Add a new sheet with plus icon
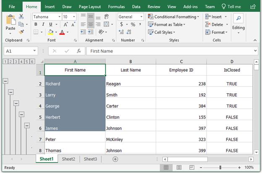The image size is (262, 173). tap(115, 159)
